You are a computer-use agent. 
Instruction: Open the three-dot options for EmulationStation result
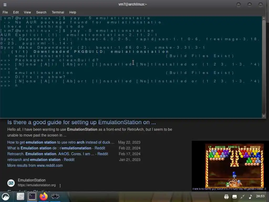tap(60, 185)
